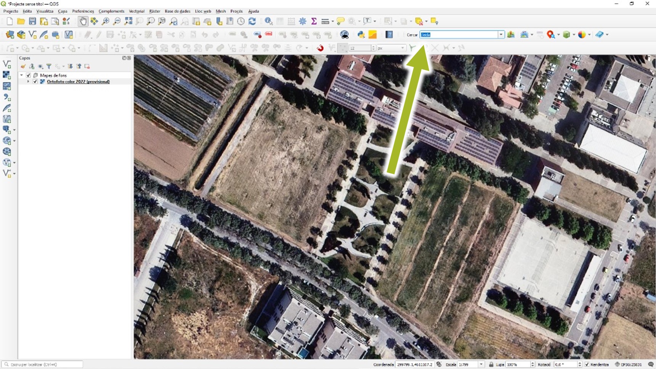Click the Zoom Full extent icon

click(x=128, y=21)
